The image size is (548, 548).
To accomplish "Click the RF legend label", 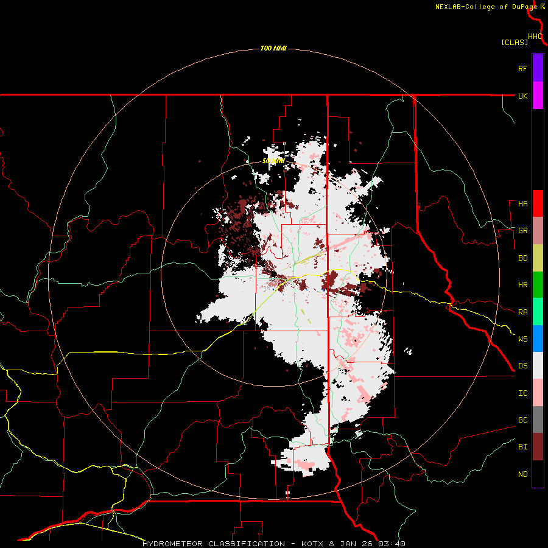I will [x=522, y=68].
